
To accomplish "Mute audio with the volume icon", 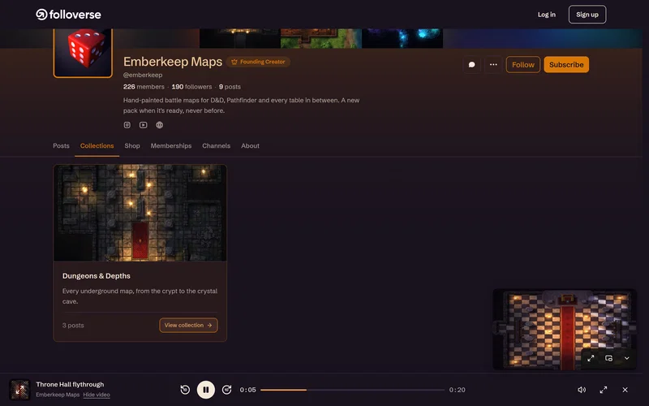I will pos(582,390).
